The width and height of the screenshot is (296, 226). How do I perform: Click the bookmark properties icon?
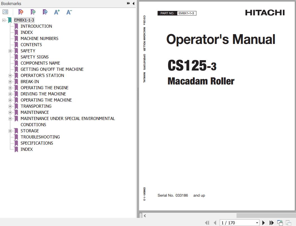(x=45, y=12)
